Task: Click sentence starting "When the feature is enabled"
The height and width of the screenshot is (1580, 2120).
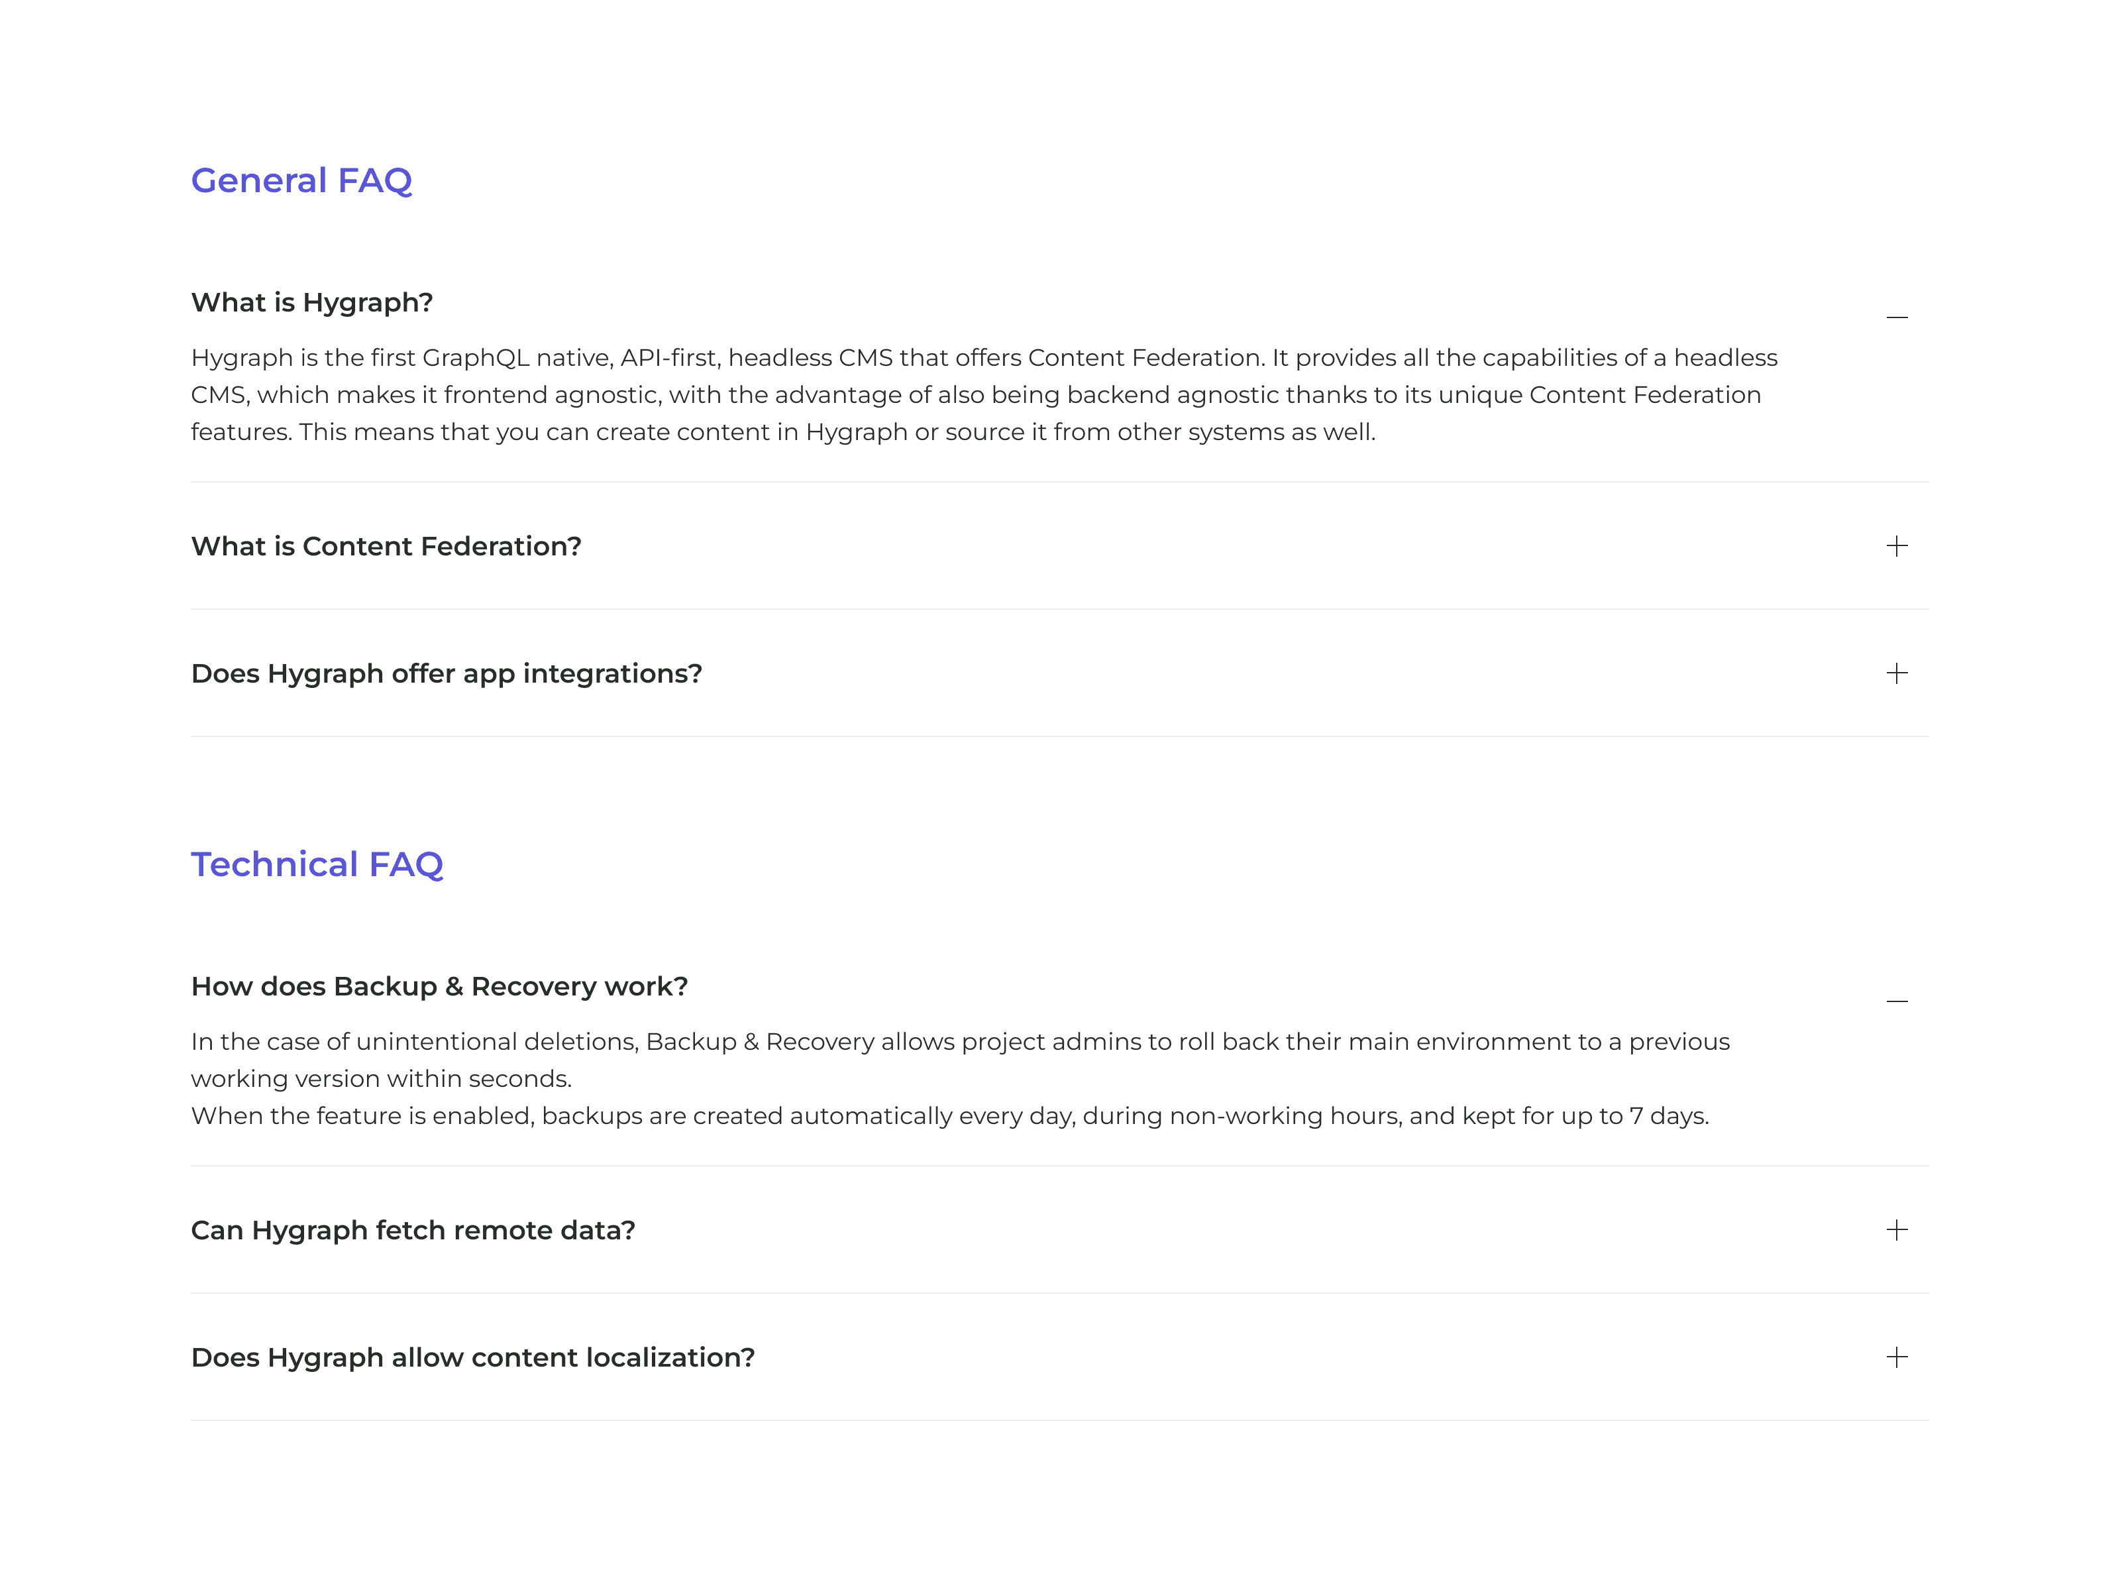Action: (x=949, y=1116)
